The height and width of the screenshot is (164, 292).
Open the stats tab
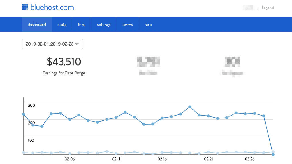62,25
